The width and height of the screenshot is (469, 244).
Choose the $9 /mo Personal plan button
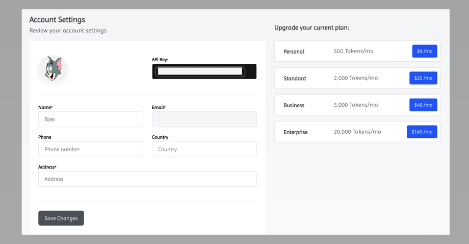click(x=425, y=51)
